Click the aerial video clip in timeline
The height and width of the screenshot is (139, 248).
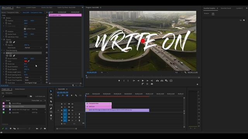[117, 110]
